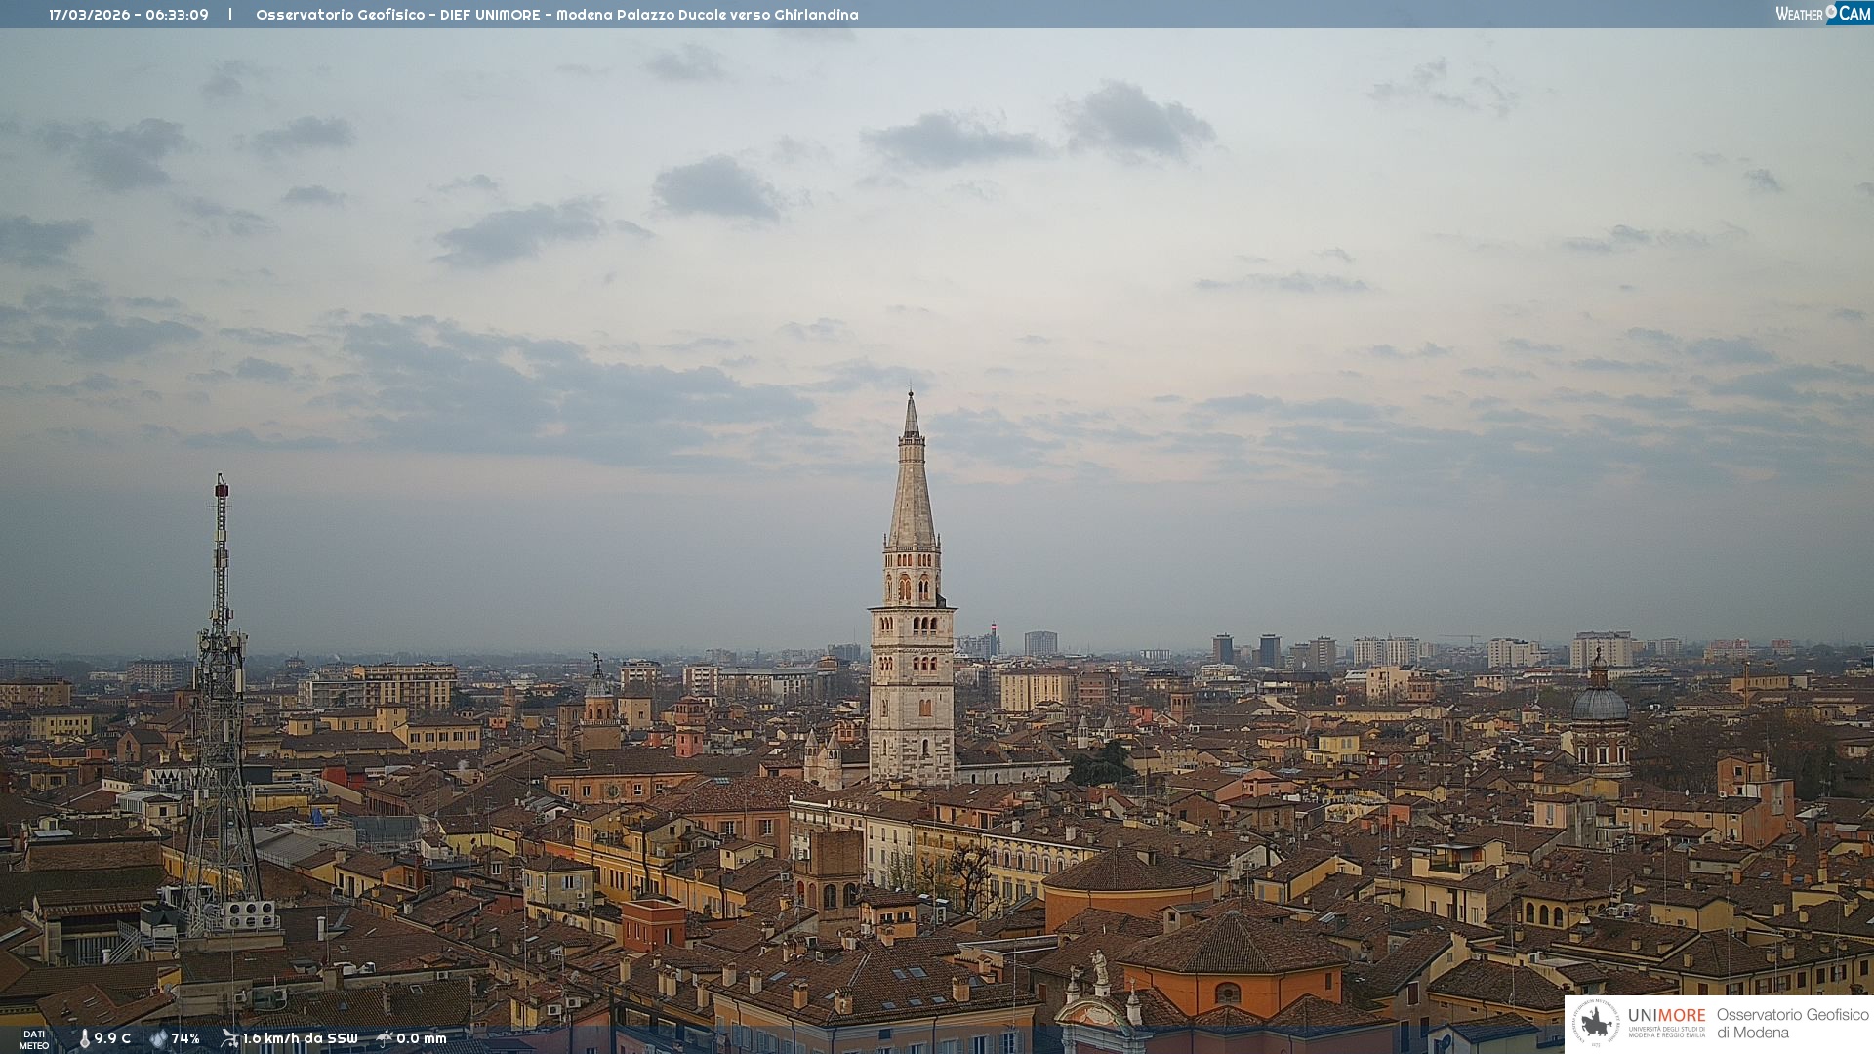Click the 9.9 C temperature reading
Screen dimensions: 1874x1054
pyautogui.click(x=112, y=1038)
